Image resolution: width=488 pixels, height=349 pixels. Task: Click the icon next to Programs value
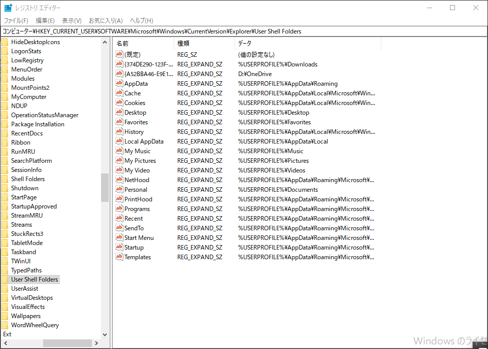pos(119,208)
